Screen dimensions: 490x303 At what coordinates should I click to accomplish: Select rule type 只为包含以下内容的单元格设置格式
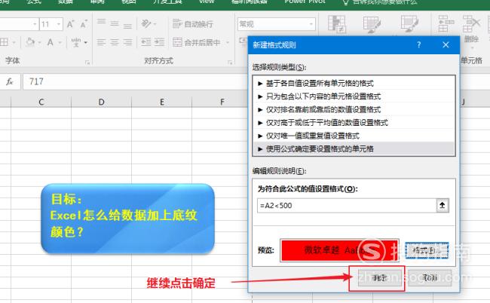(354, 96)
